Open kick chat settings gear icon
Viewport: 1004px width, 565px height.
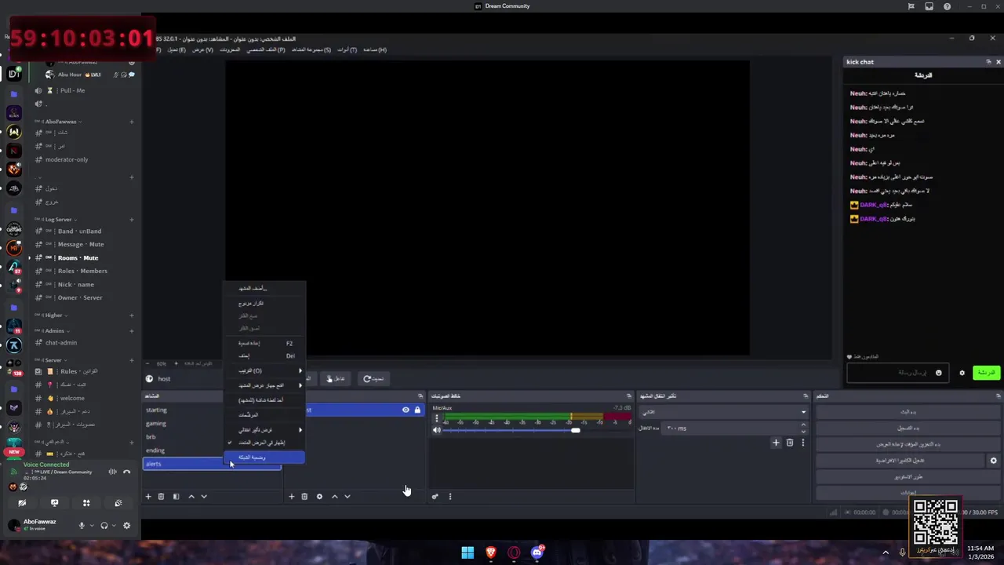click(x=962, y=373)
